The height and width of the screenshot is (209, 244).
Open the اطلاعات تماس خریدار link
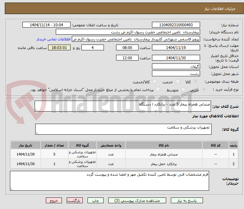point(54,39)
